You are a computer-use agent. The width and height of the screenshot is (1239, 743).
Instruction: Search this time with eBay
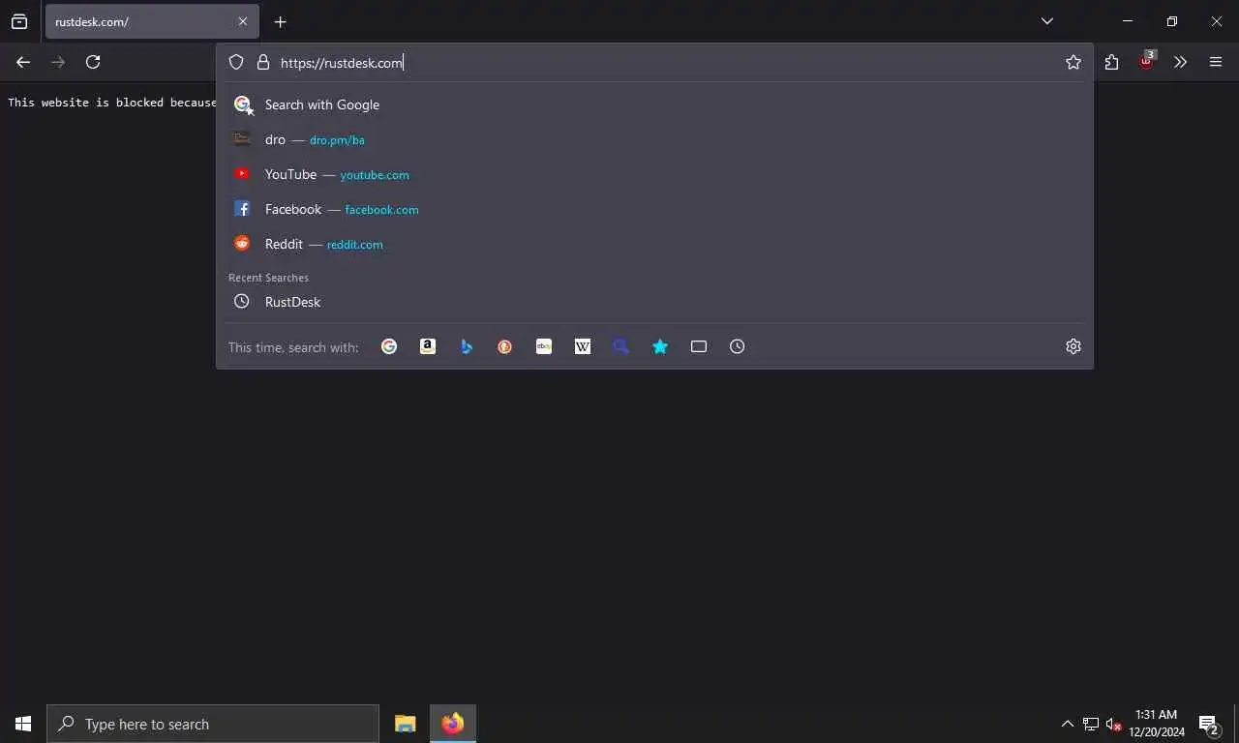tap(544, 346)
